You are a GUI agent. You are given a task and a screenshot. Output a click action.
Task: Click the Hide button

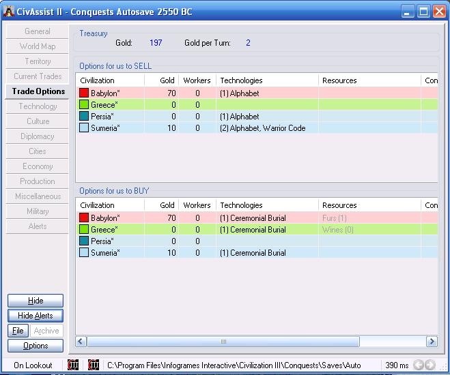tap(36, 301)
